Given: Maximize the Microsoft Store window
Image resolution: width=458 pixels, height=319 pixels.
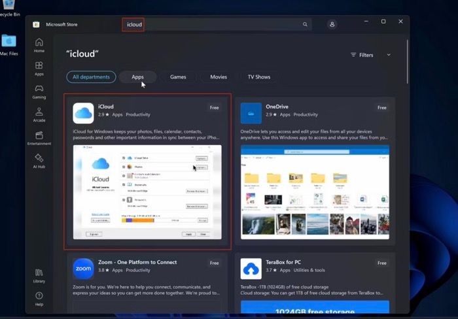Looking at the screenshot, I should (383, 22).
